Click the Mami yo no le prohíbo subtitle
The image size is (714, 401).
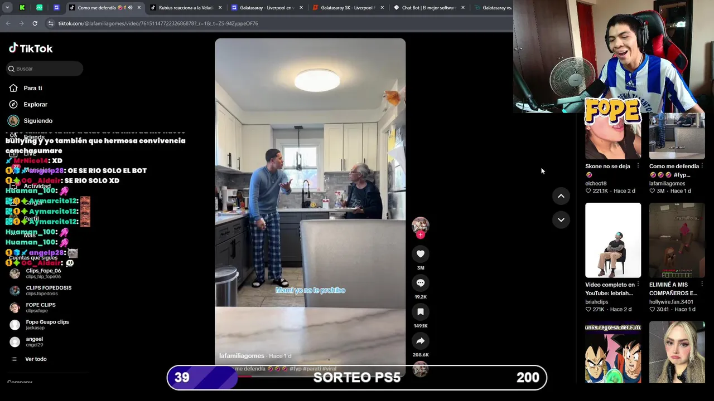[x=310, y=290]
